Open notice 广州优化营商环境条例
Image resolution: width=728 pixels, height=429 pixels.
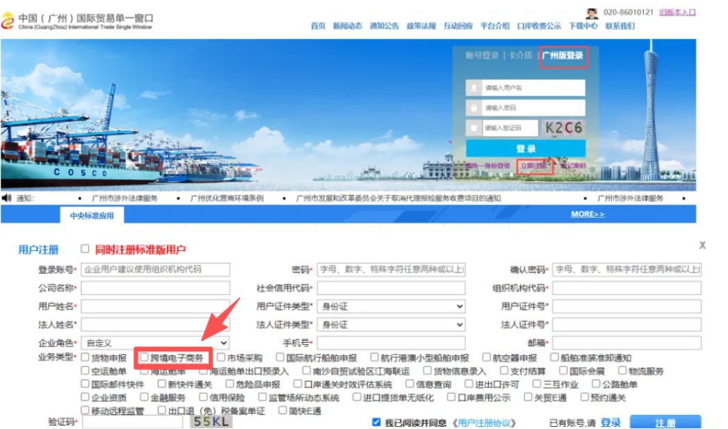(x=227, y=198)
